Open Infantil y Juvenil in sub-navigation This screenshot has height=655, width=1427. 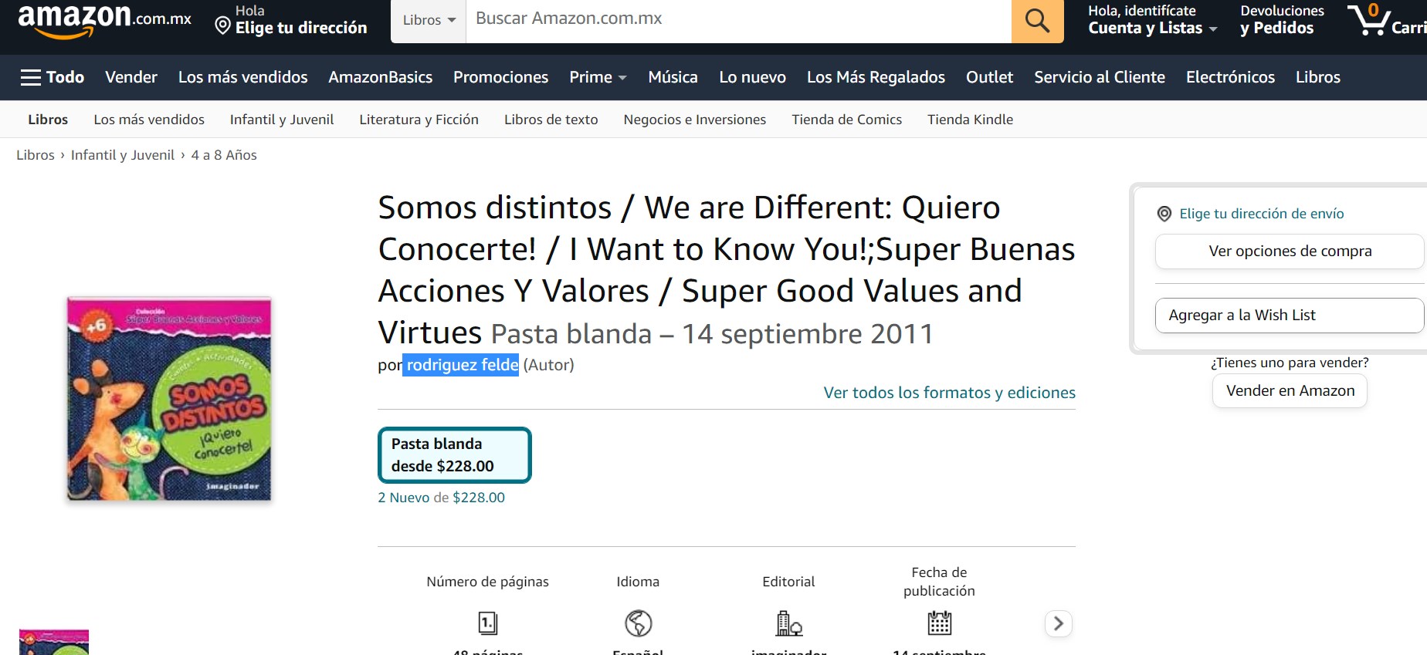click(282, 120)
